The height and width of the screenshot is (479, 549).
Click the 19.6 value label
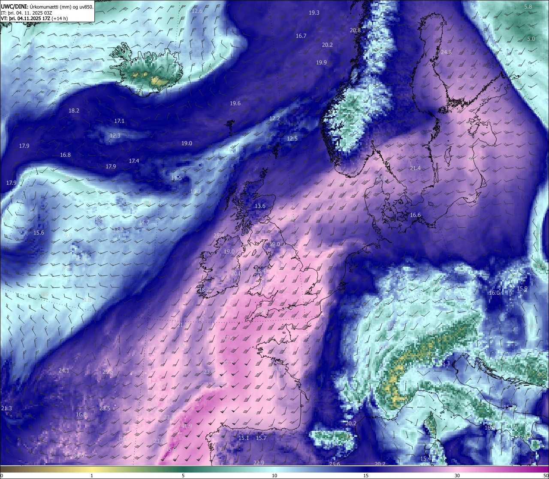[235, 104]
